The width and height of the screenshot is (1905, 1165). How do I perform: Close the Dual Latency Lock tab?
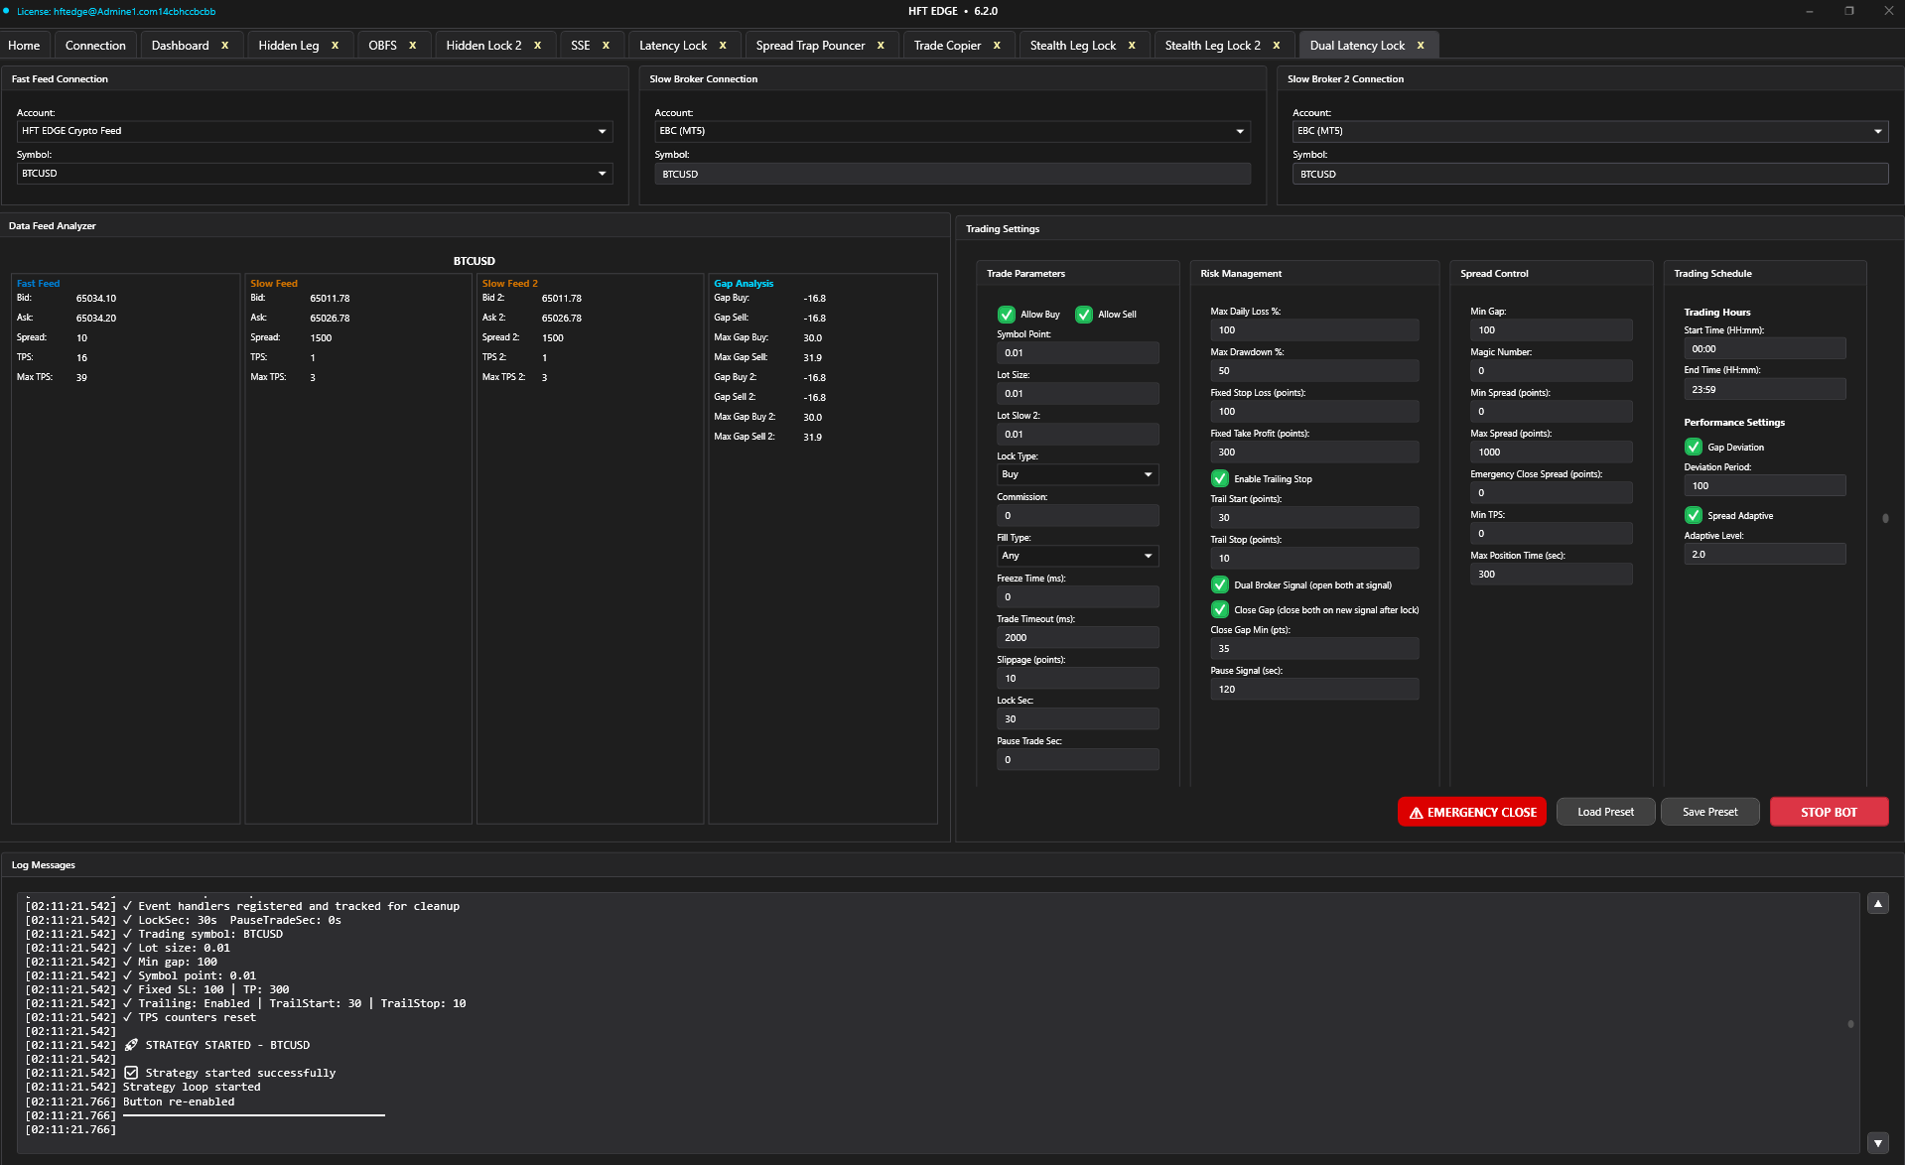coord(1421,46)
